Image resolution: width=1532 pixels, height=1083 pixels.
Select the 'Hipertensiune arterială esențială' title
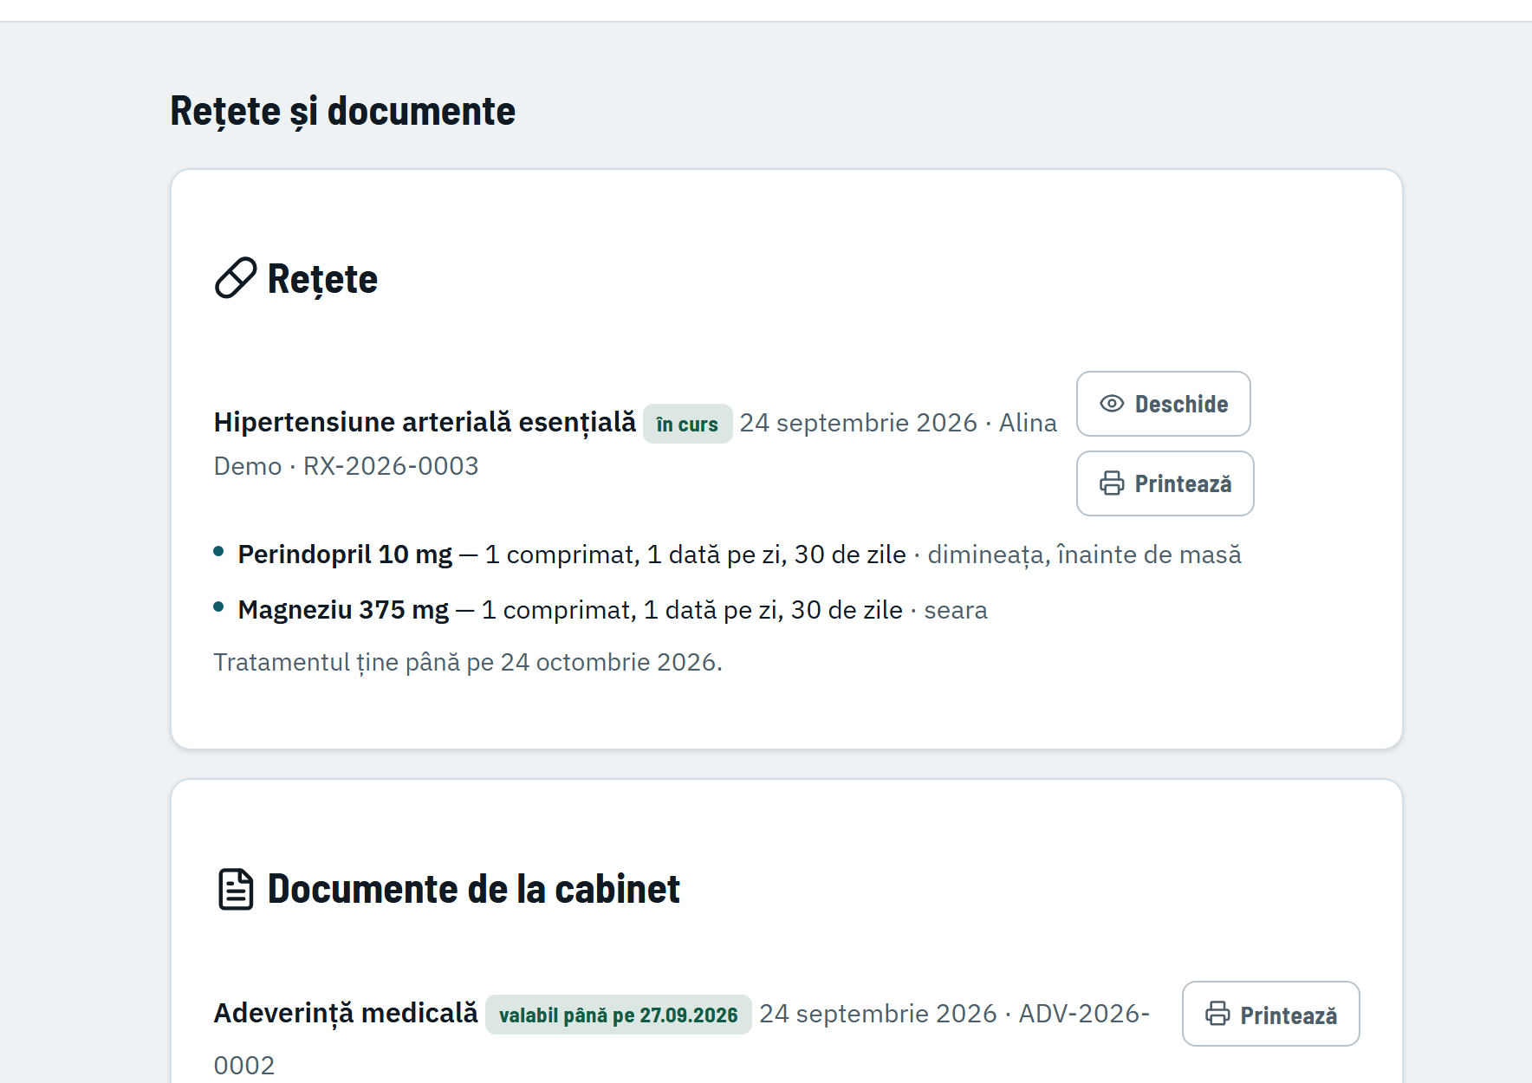click(425, 422)
